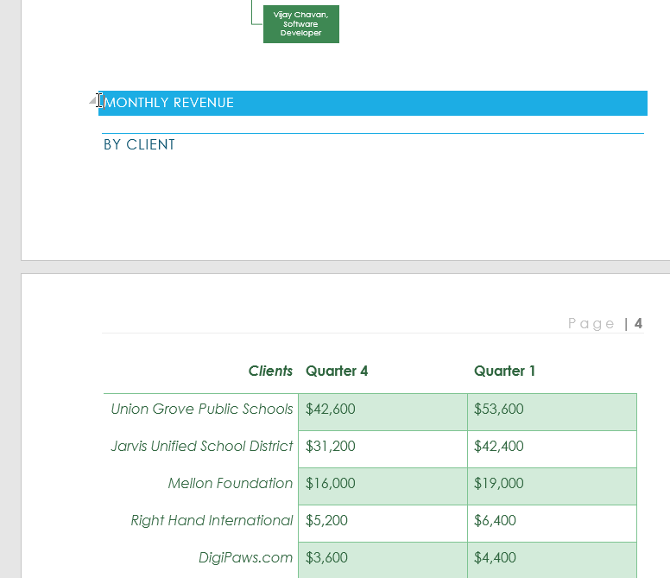The height and width of the screenshot is (578, 670).
Task: Click the $4,400 table cell
Action: click(496, 558)
